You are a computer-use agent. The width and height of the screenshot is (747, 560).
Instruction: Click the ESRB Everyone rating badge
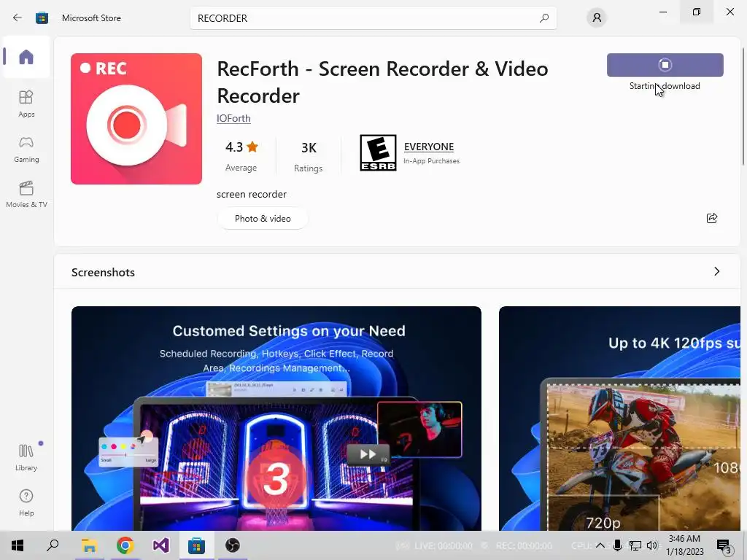(378, 153)
